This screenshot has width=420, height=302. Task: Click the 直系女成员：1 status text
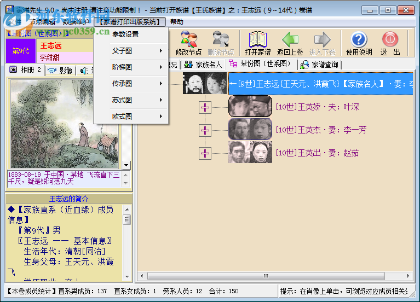point(135,291)
